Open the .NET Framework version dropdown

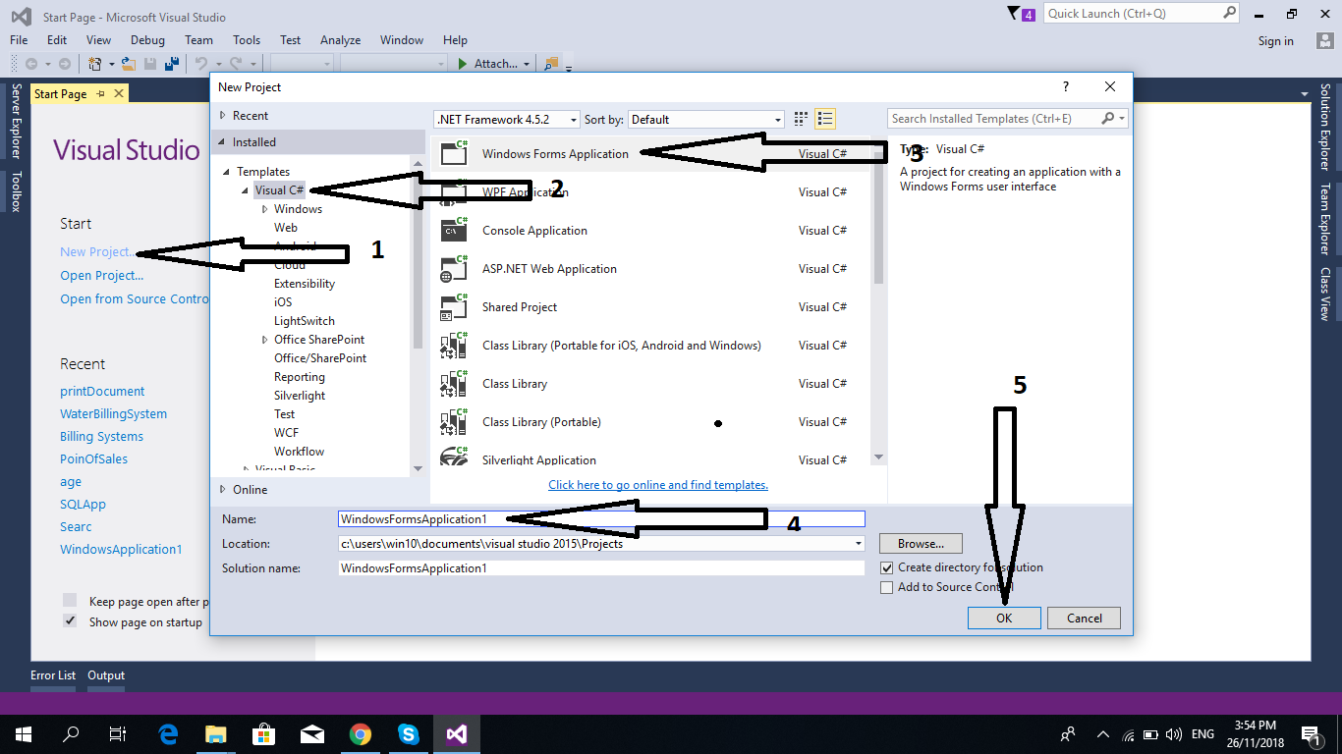574,120
